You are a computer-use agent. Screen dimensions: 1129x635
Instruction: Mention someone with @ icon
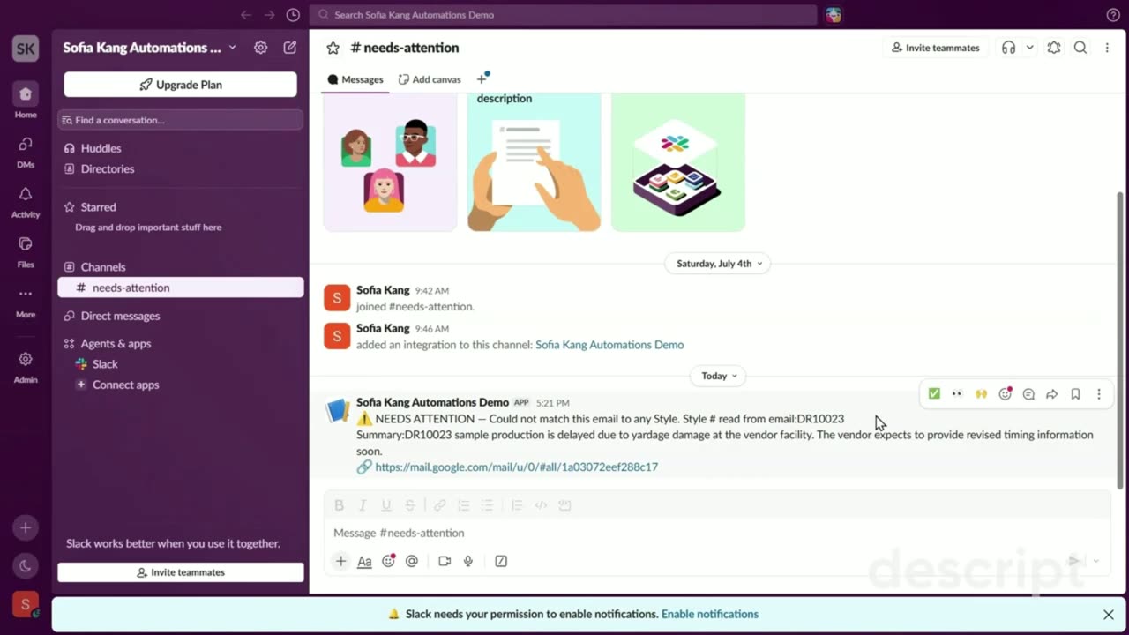coord(411,561)
